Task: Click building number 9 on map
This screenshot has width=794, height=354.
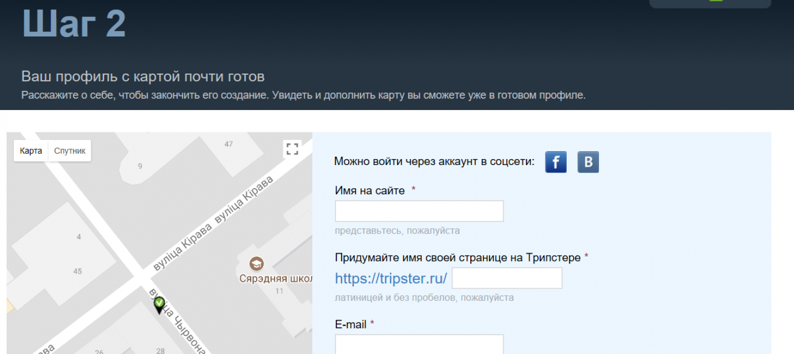Action: 140,166
